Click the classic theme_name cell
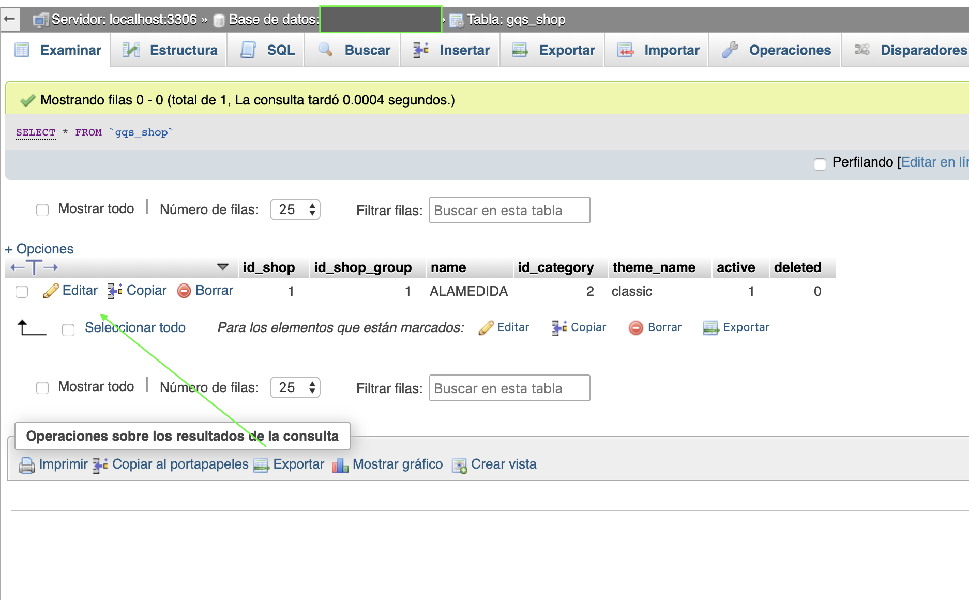Screen dimensions: 969x600 [632, 291]
